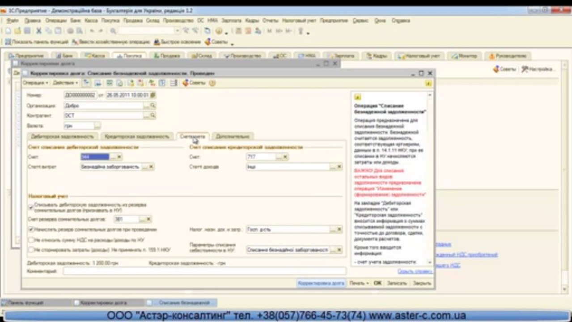Viewport: 572px width, 322px height.
Task: Click the Undo arrow icon
Action: pyautogui.click(x=92, y=31)
